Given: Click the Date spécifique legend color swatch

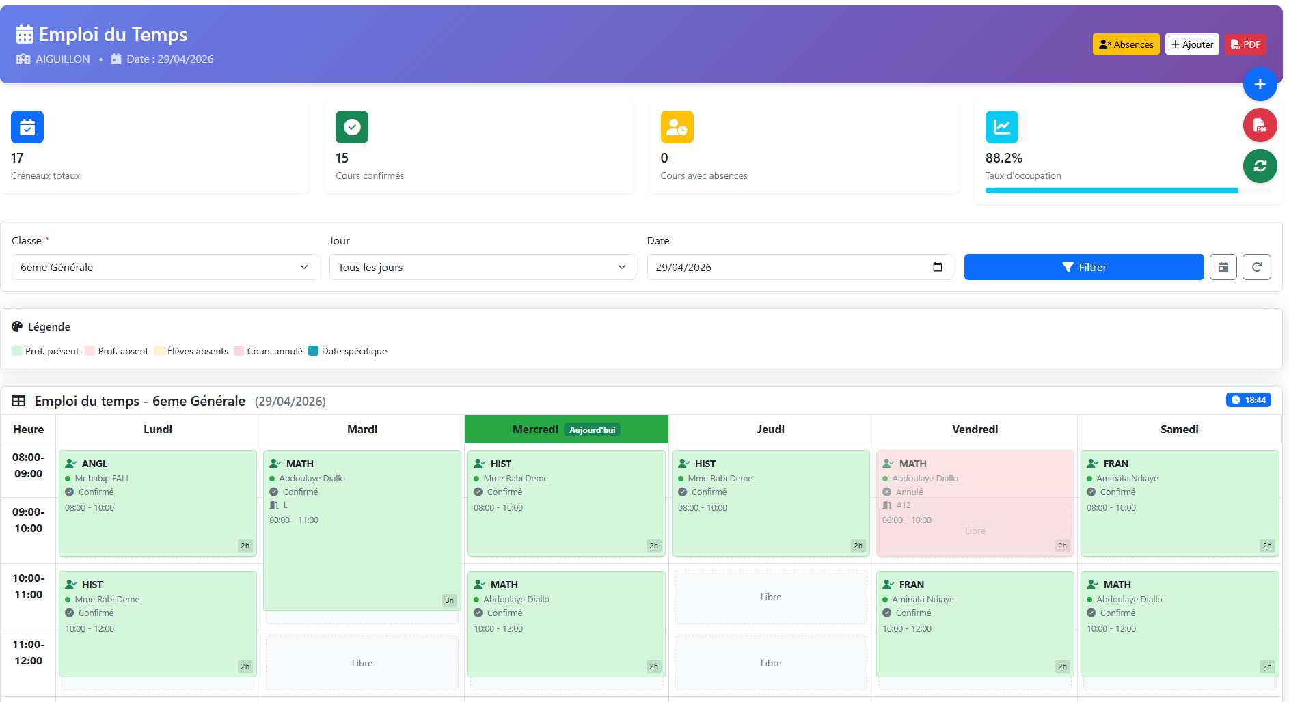Looking at the screenshot, I should (313, 351).
